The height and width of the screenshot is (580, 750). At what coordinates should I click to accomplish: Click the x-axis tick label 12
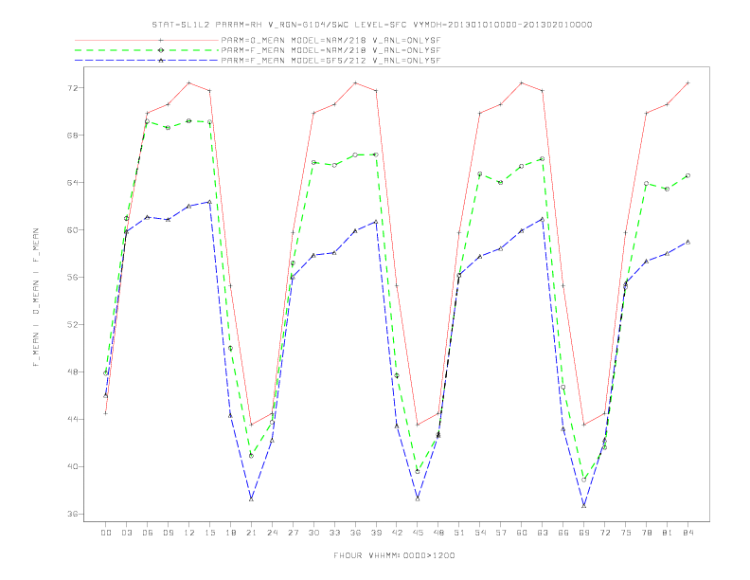(189, 533)
